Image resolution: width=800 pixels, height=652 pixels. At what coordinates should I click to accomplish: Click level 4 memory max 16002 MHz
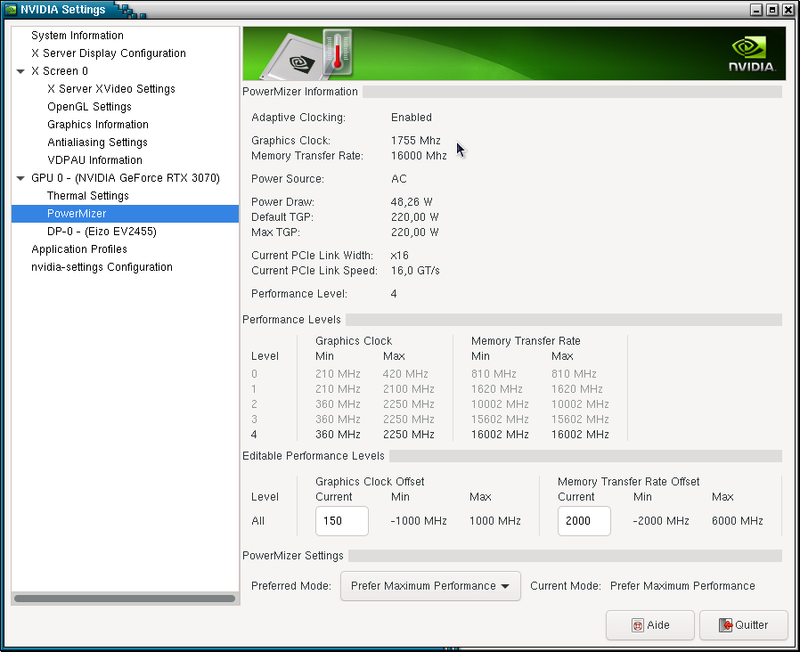tap(580, 435)
